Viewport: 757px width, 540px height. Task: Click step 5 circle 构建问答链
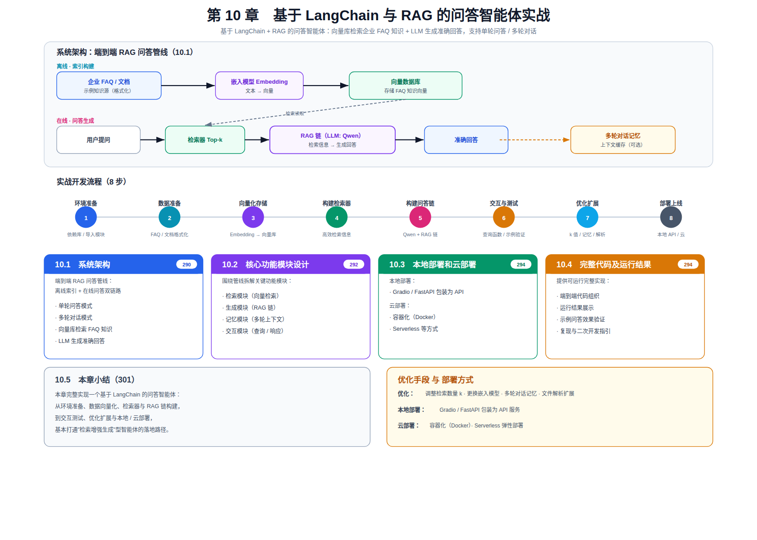420,218
